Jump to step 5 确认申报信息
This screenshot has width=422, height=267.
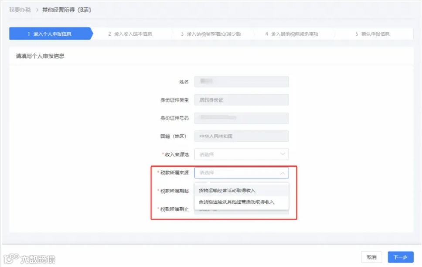click(373, 34)
